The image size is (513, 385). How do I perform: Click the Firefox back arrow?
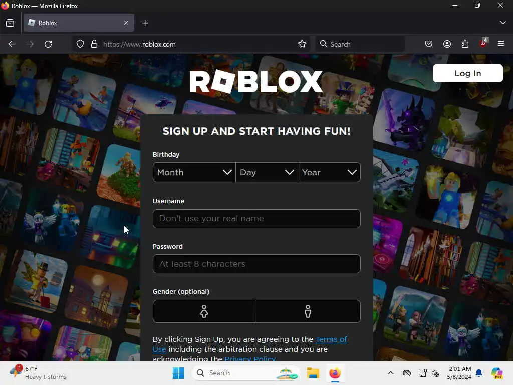pyautogui.click(x=12, y=44)
